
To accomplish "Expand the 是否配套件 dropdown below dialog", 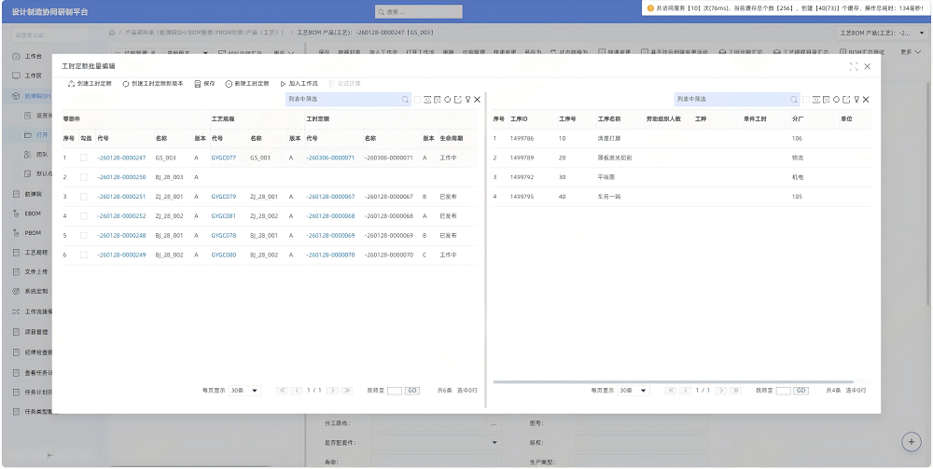I will [x=494, y=443].
